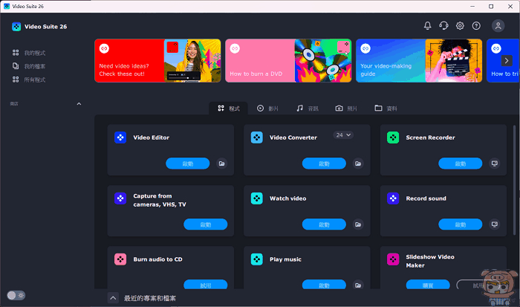Open the notifications bell
Image resolution: width=520 pixels, height=307 pixels.
[427, 26]
